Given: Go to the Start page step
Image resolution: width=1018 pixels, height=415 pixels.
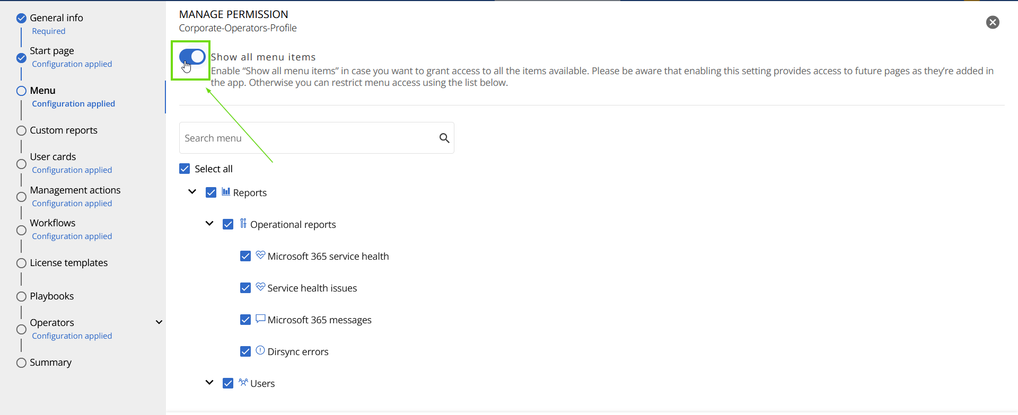Looking at the screenshot, I should tap(52, 51).
